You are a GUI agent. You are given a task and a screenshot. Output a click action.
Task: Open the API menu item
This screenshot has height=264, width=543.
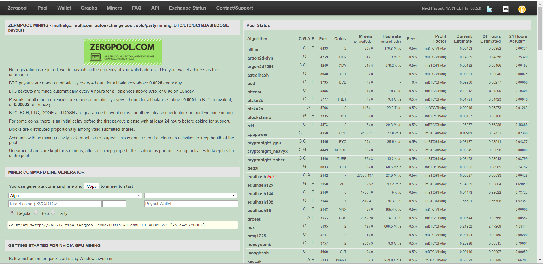(155, 8)
